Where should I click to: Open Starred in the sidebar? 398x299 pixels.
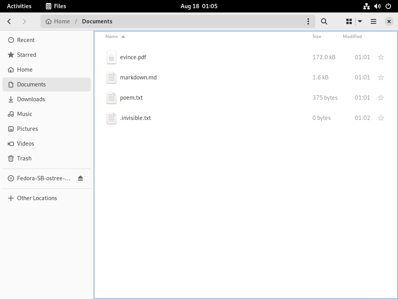click(47, 55)
